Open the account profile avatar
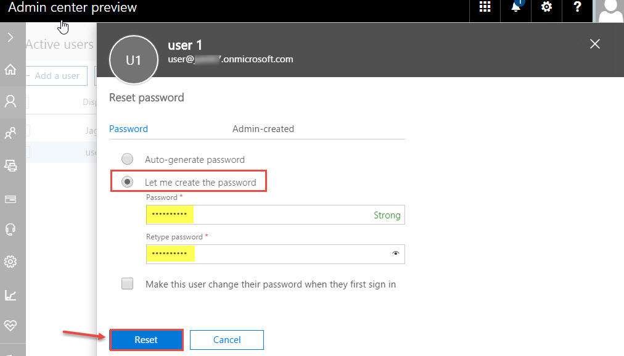The height and width of the screenshot is (356, 624). [x=610, y=11]
